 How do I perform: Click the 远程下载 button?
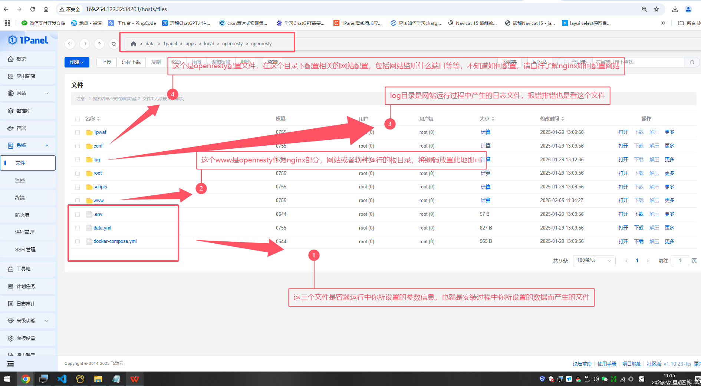131,62
